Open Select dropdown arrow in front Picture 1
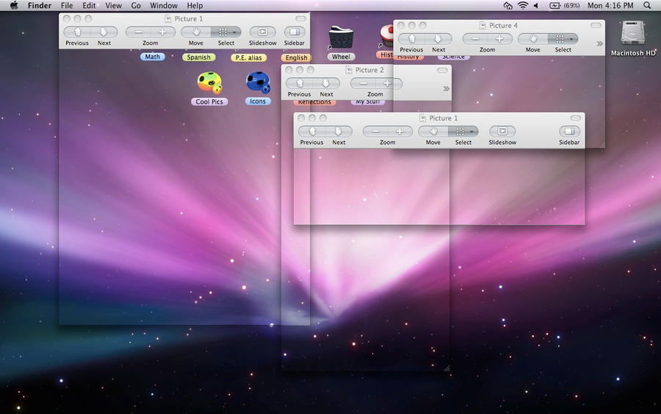Viewport: 661px width, 414px height. [472, 132]
